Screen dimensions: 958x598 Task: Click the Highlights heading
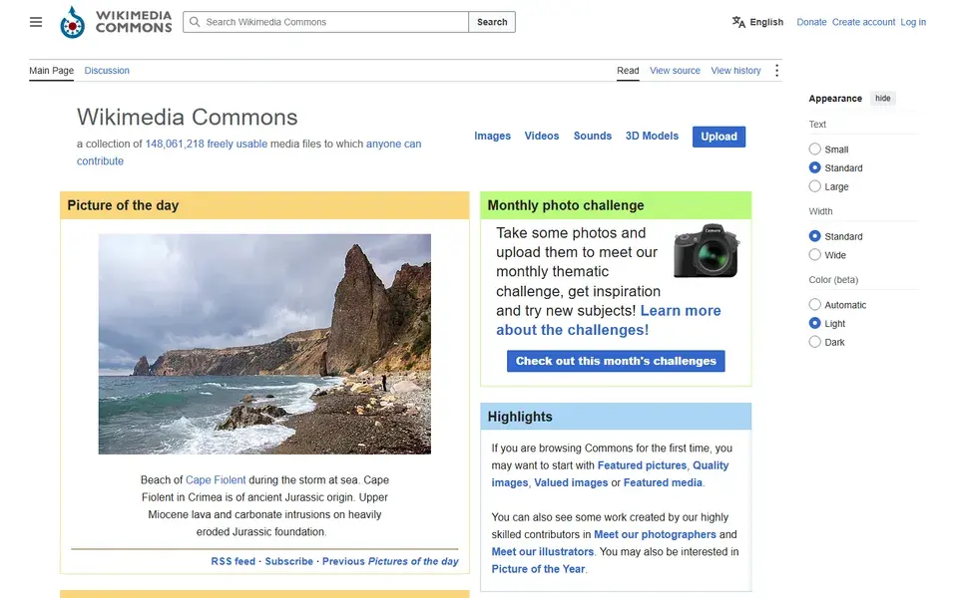point(520,417)
